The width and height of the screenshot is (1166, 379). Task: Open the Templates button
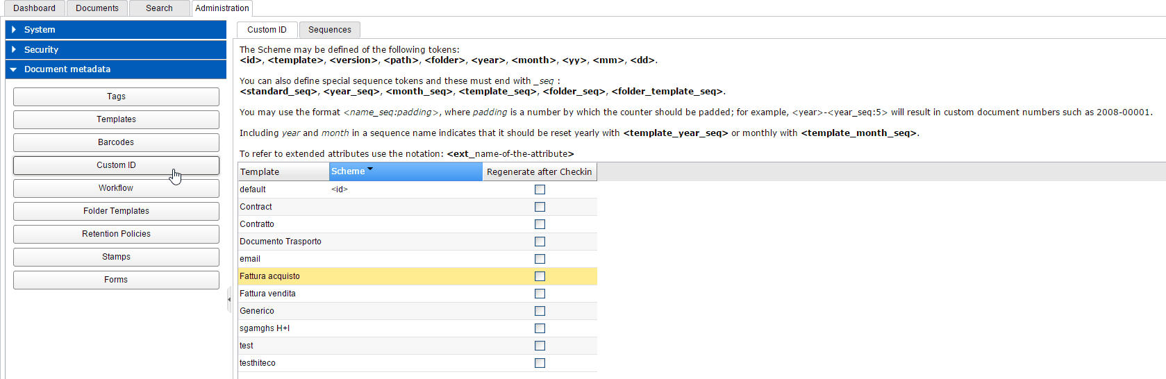click(116, 119)
